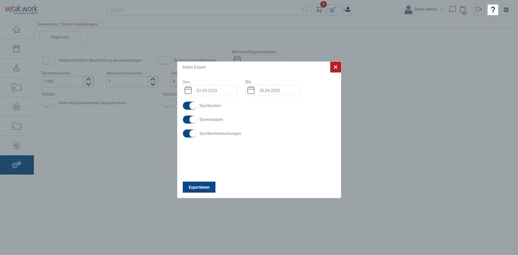518x255 pixels.
Task: Open the house-with-gear sidebar icon
Action: click(x=17, y=107)
